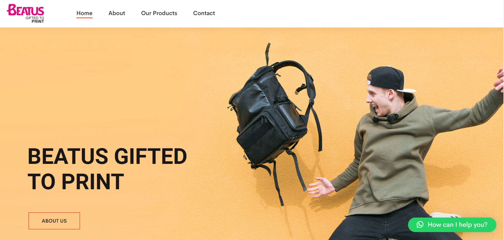
Task: Click the "GIFTED TO PRINT" logo tagline
Action: 35,20
